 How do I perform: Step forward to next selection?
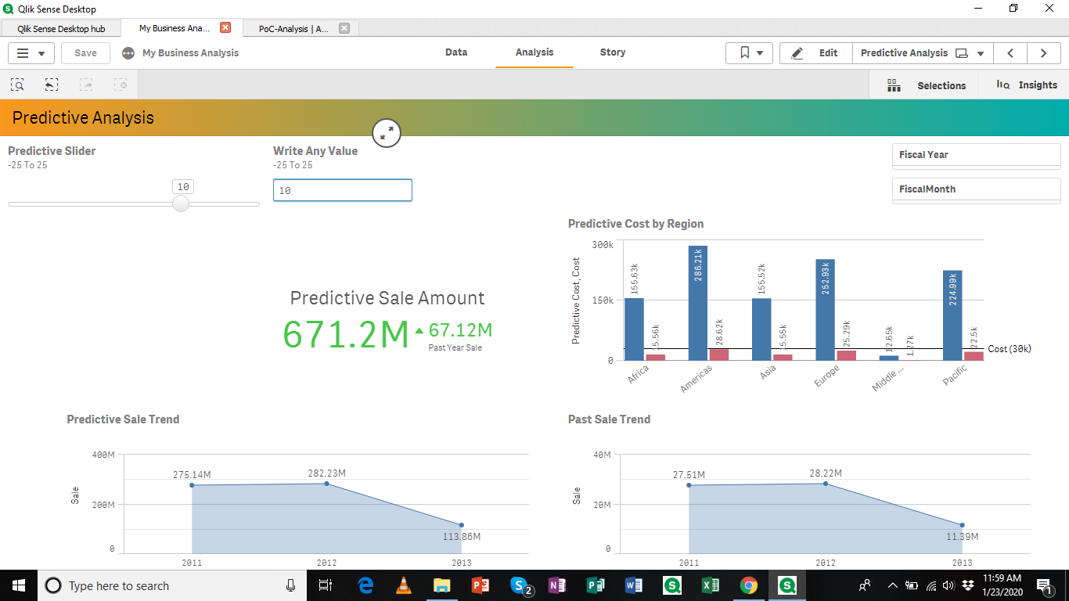pyautogui.click(x=85, y=84)
